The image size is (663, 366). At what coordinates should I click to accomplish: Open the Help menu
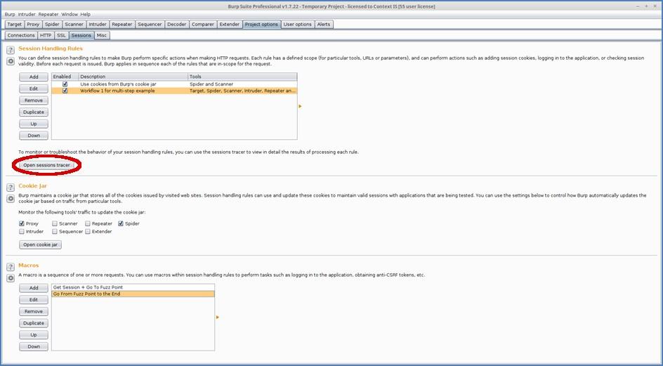[86, 14]
